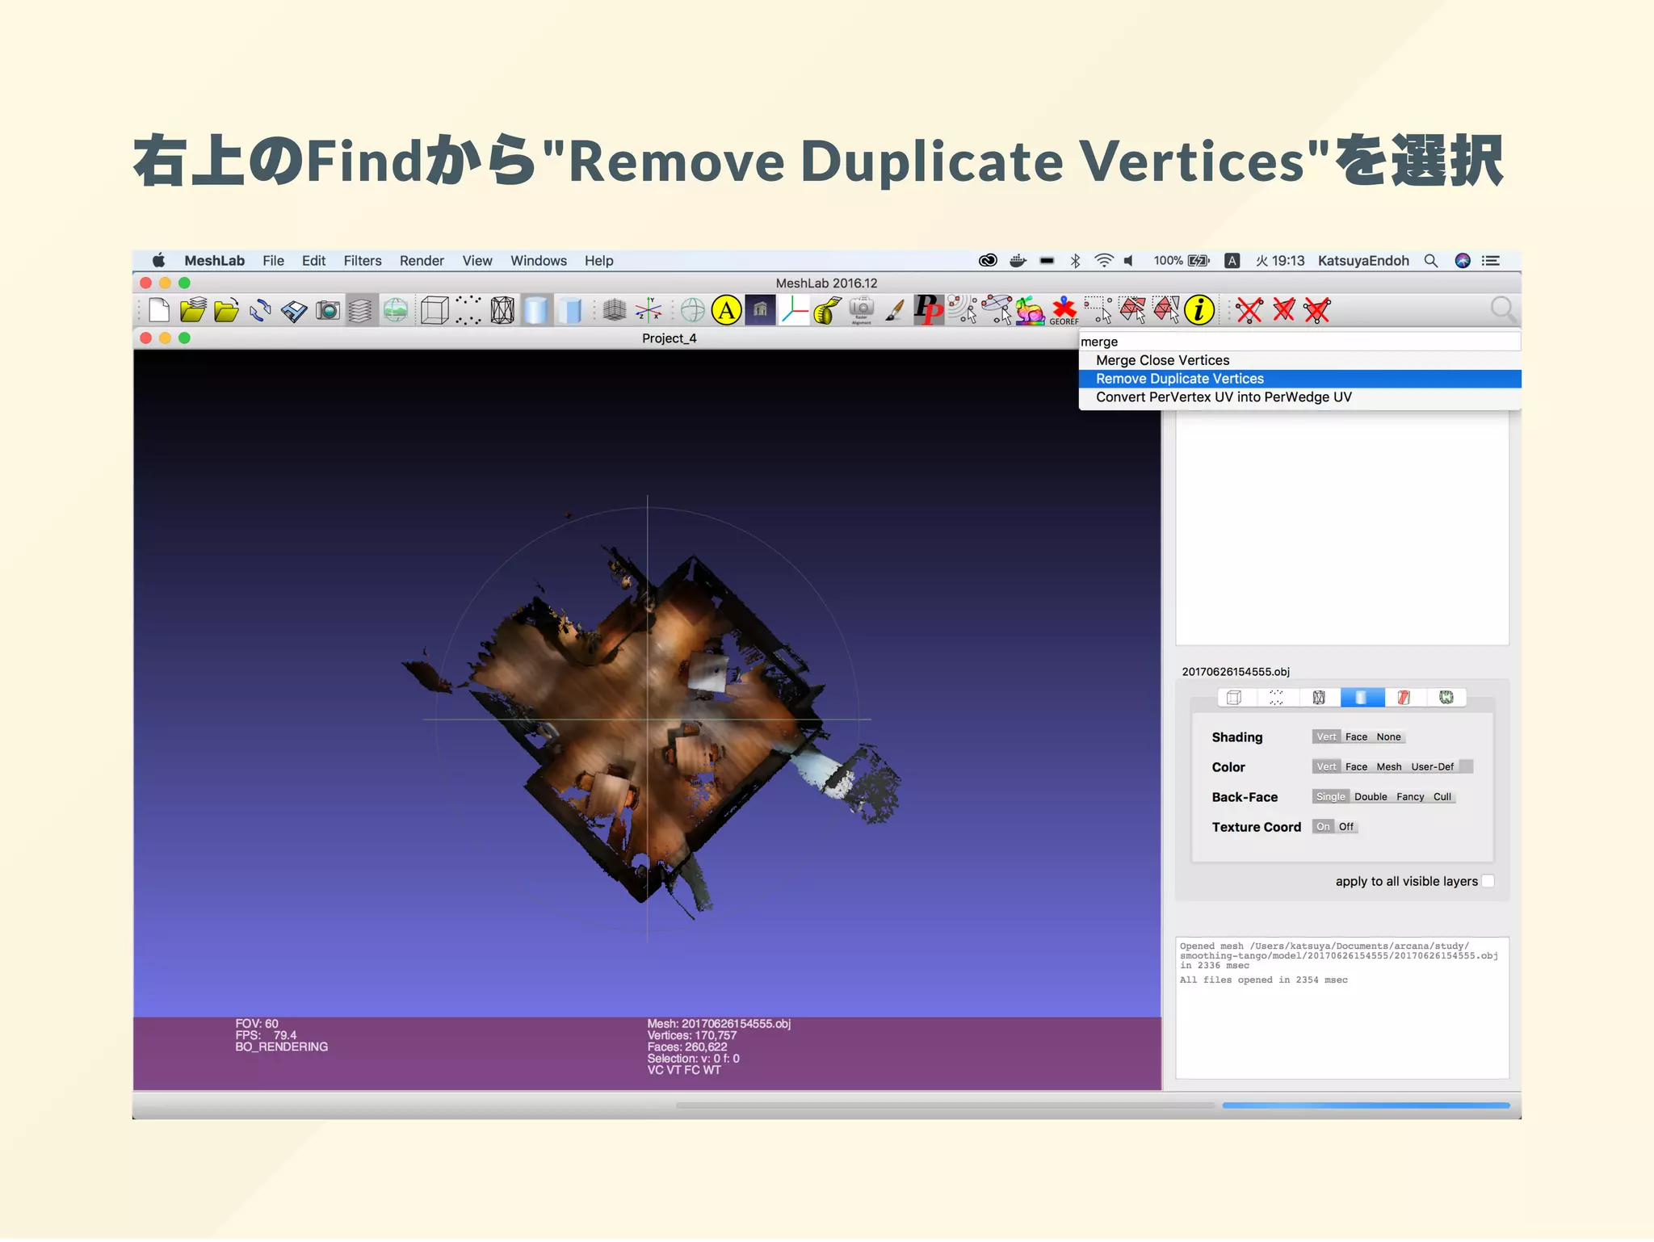Click the yellow A align tool icon

point(727,311)
